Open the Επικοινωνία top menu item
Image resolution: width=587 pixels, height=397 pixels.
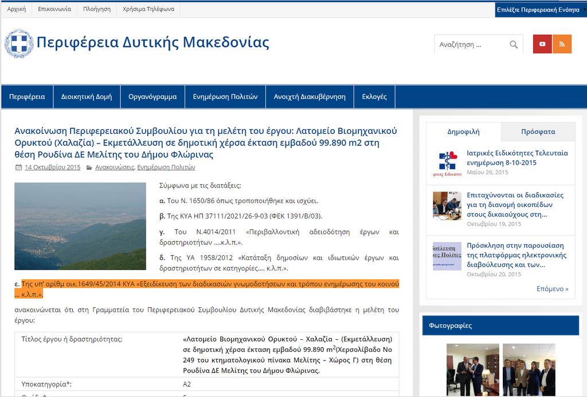pos(54,9)
